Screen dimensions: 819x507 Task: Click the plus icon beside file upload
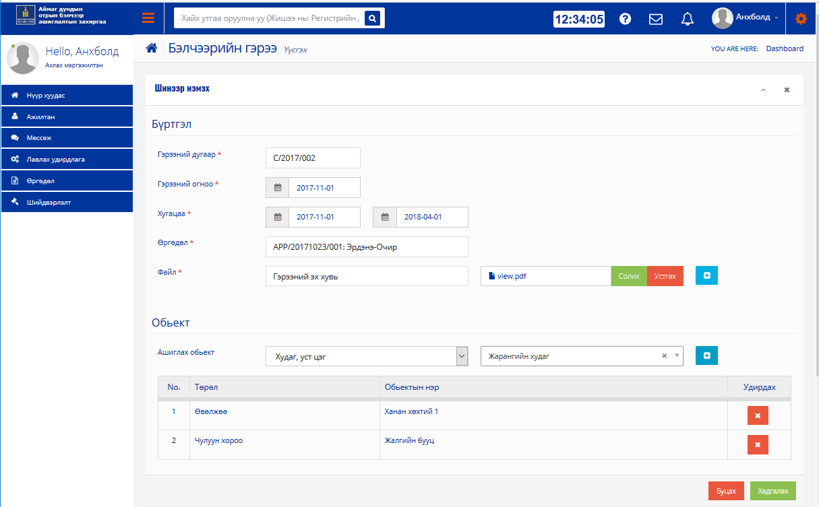pos(706,275)
